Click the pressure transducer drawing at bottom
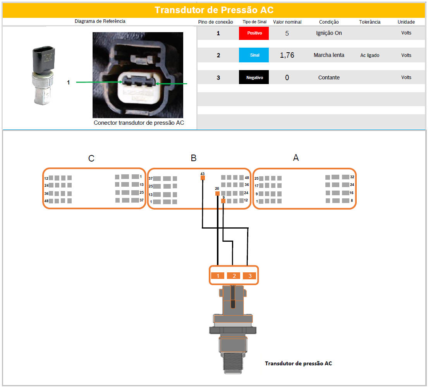428x387 pixels. pos(232,329)
